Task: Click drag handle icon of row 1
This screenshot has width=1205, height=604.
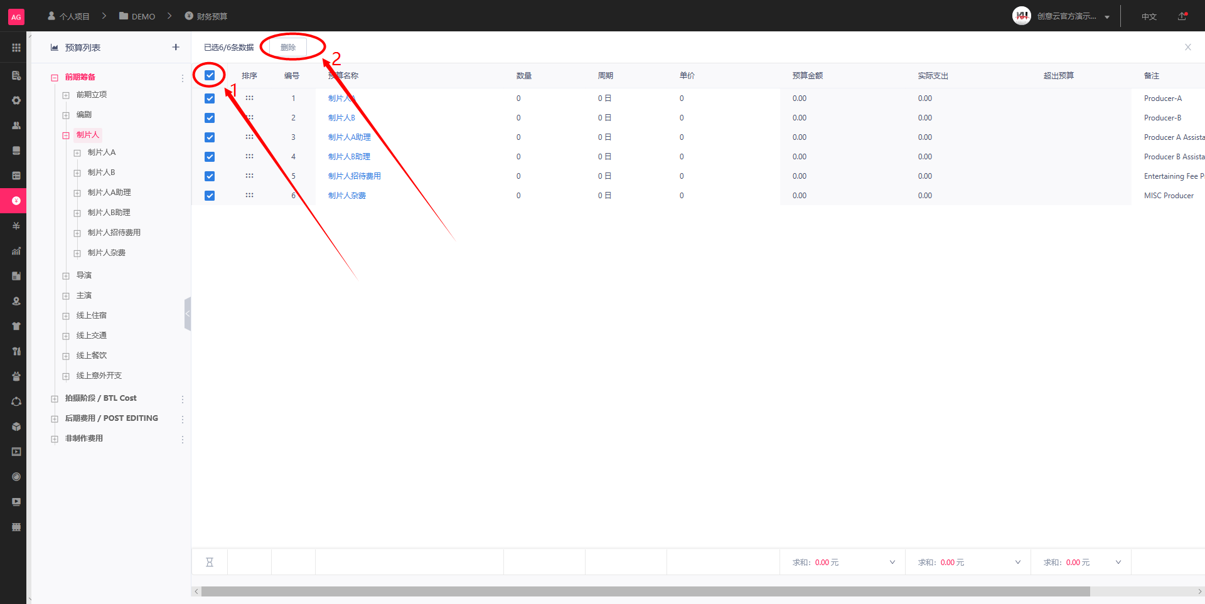Action: (x=250, y=98)
